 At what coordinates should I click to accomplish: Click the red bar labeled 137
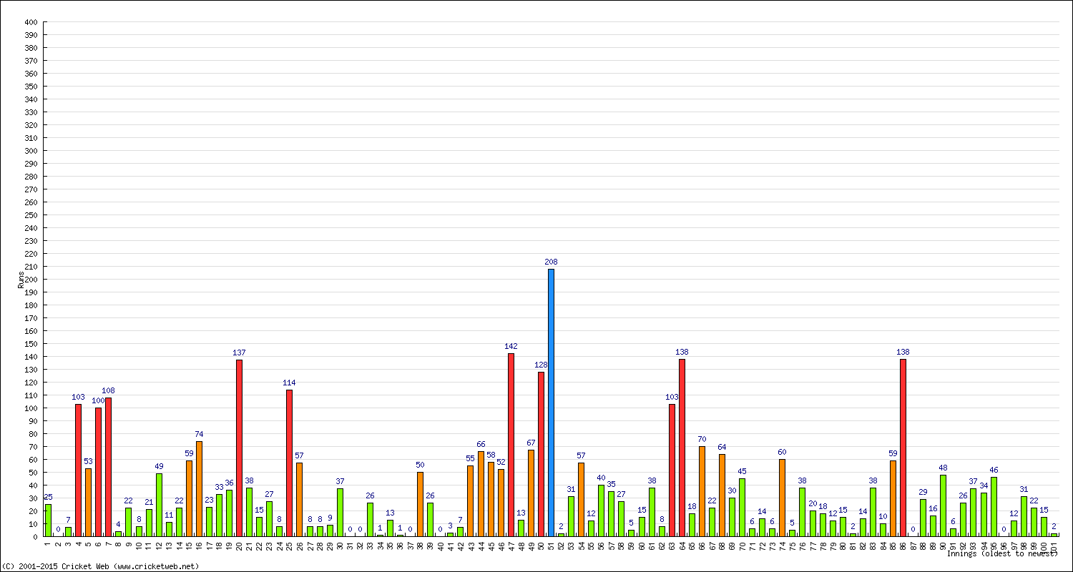(x=239, y=448)
